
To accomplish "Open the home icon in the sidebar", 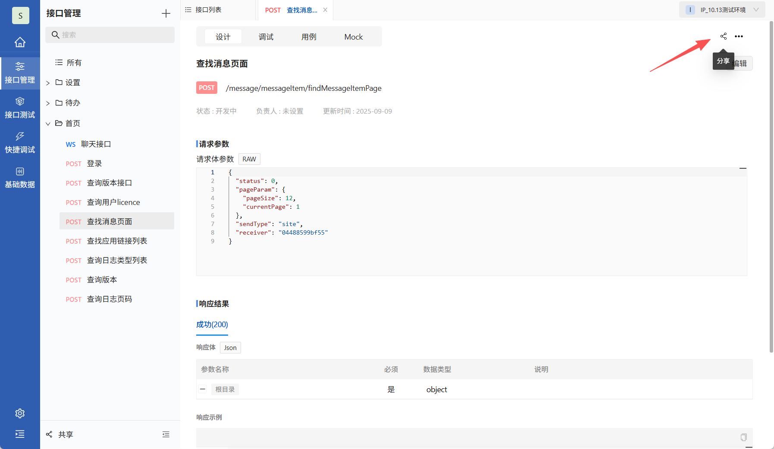I will pyautogui.click(x=20, y=42).
